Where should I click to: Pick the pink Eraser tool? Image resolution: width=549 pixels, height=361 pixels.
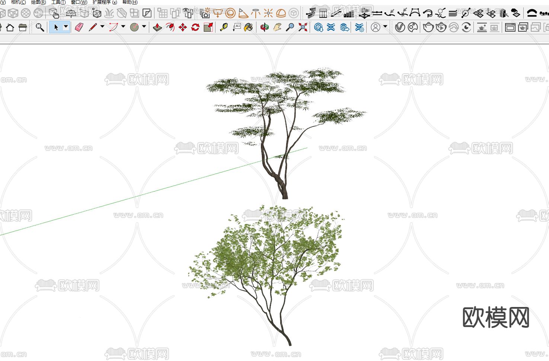point(79,27)
